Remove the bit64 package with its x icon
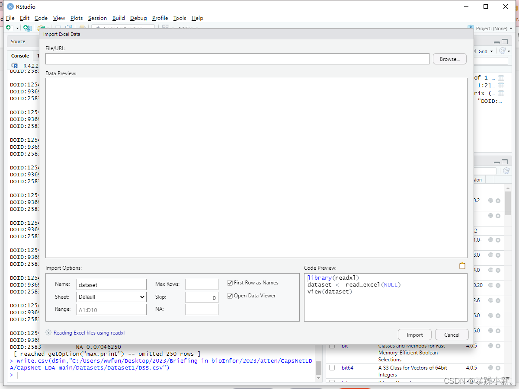Viewport: 519px width, 389px height. 498,368
